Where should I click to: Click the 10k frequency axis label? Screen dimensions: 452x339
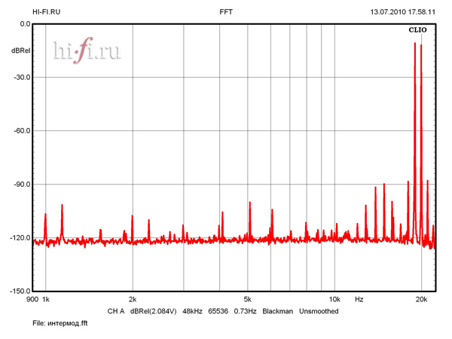pos(334,299)
